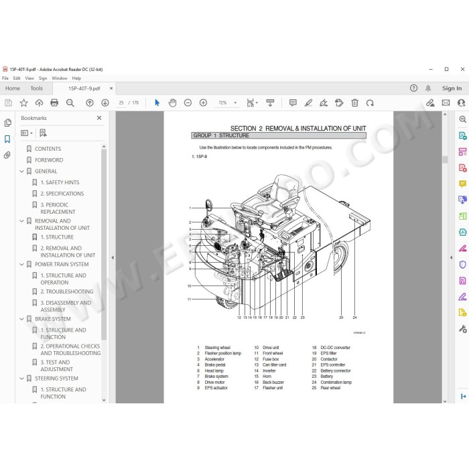
Task: Open the Window menu
Action: click(60, 78)
